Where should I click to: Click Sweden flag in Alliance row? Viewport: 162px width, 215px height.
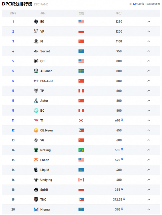[81, 71]
